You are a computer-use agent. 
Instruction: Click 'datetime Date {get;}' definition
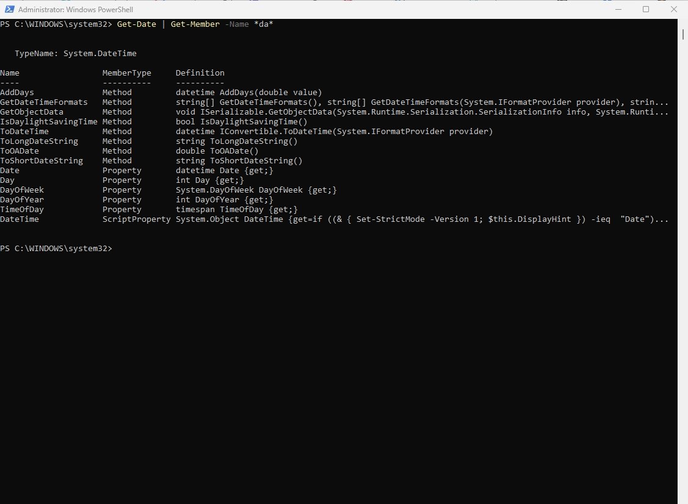pos(225,170)
